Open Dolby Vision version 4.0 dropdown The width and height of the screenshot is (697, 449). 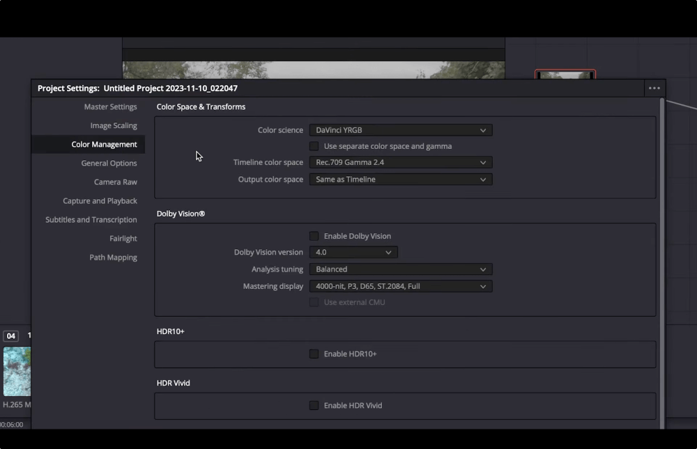(x=353, y=252)
